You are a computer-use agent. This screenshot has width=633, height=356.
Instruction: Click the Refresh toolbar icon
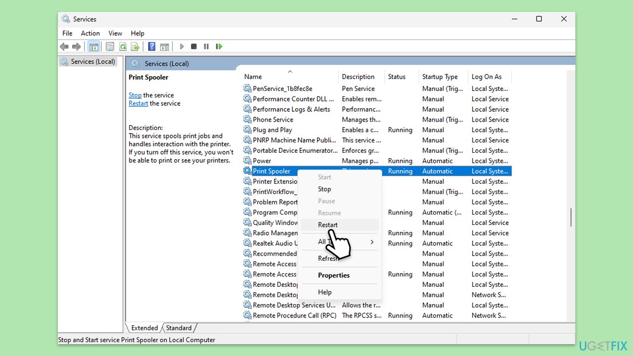coord(122,46)
